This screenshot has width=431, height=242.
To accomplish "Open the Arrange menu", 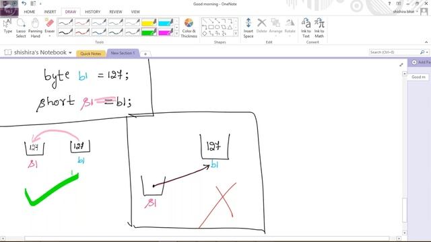I will pyautogui.click(x=275, y=26).
